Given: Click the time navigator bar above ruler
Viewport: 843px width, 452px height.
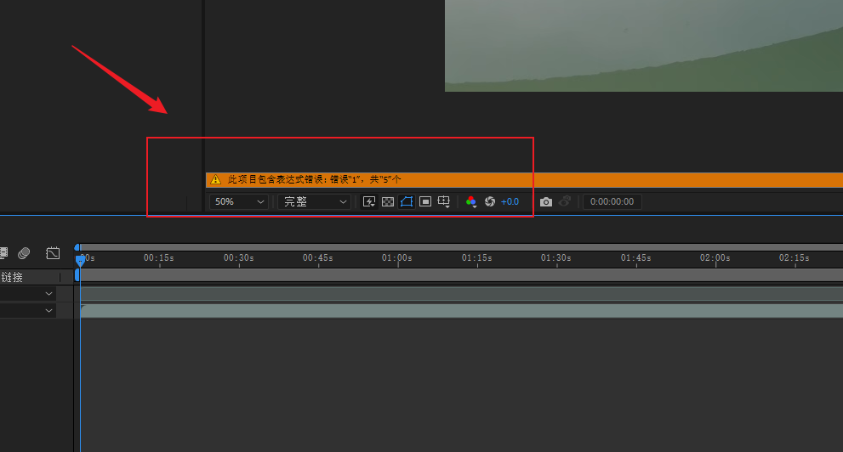Looking at the screenshot, I should tap(461, 247).
